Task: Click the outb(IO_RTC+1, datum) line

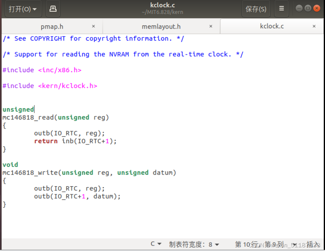Action: click(77, 196)
